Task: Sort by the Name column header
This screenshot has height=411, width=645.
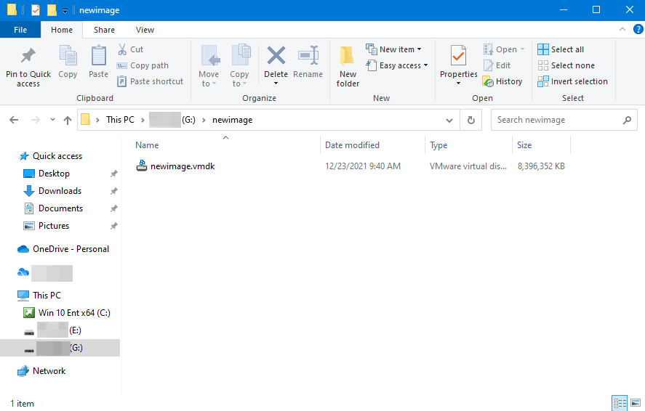Action: coord(227,145)
